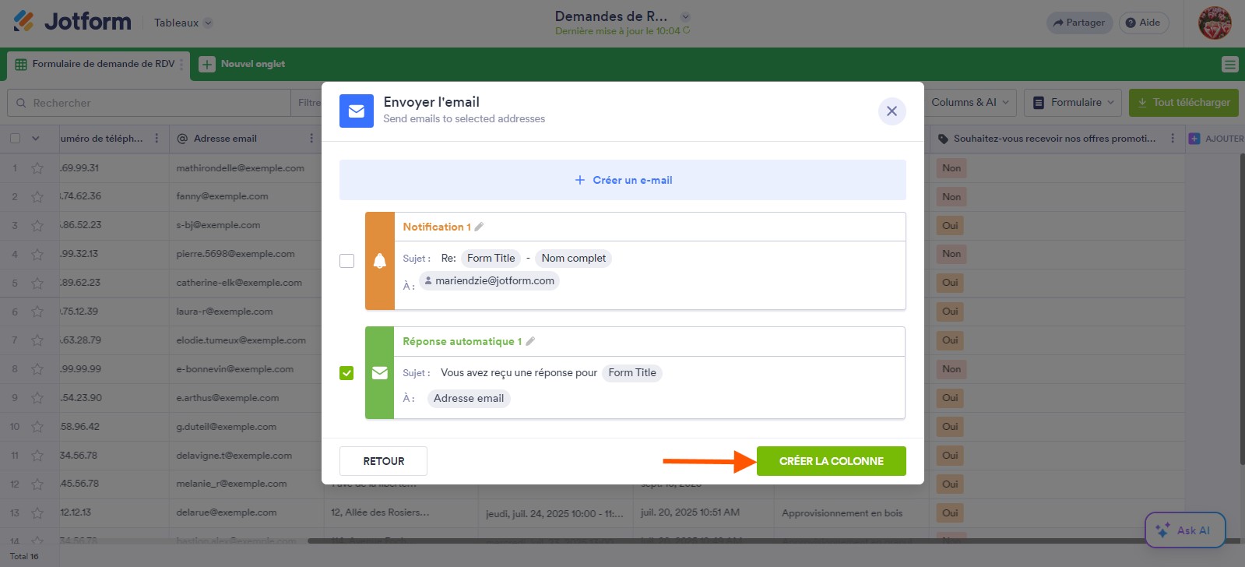Star row 11 delavigne.t
The width and height of the screenshot is (1245, 567).
tap(37, 456)
